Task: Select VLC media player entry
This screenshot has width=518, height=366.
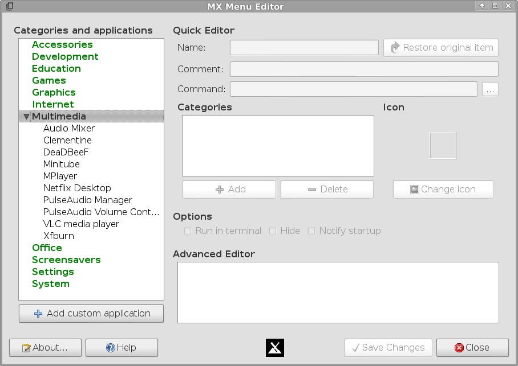Action: point(81,224)
